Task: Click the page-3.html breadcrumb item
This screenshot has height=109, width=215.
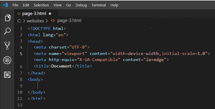Action: (69, 21)
